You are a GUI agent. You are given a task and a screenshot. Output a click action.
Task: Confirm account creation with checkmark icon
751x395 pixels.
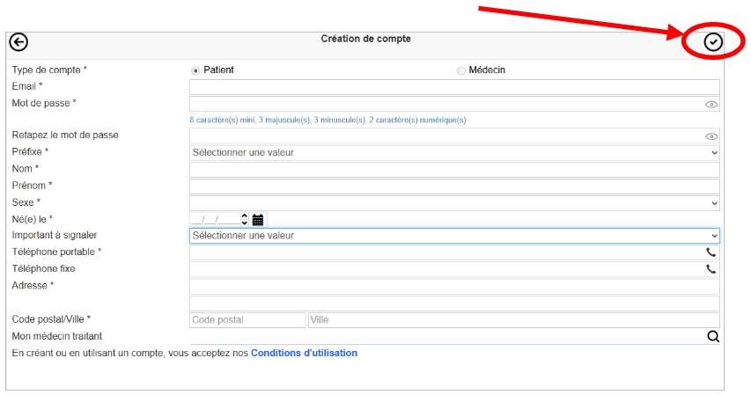point(713,41)
